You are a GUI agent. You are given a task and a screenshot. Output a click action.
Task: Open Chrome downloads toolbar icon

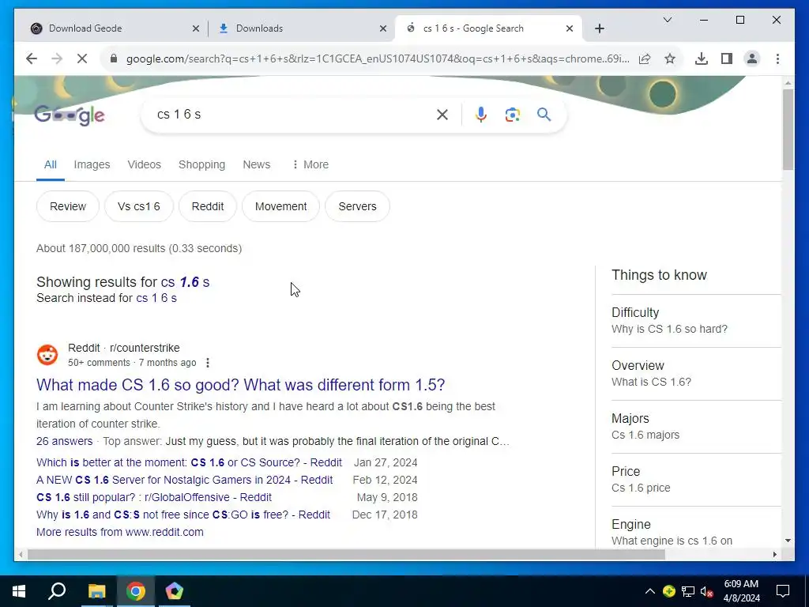(x=702, y=58)
